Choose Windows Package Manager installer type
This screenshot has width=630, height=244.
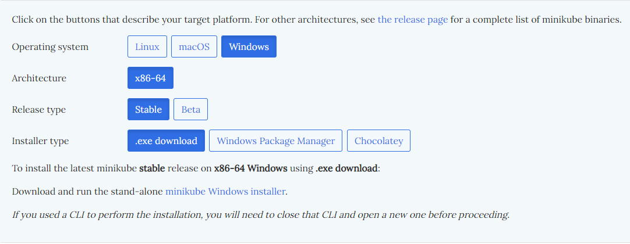coord(275,141)
